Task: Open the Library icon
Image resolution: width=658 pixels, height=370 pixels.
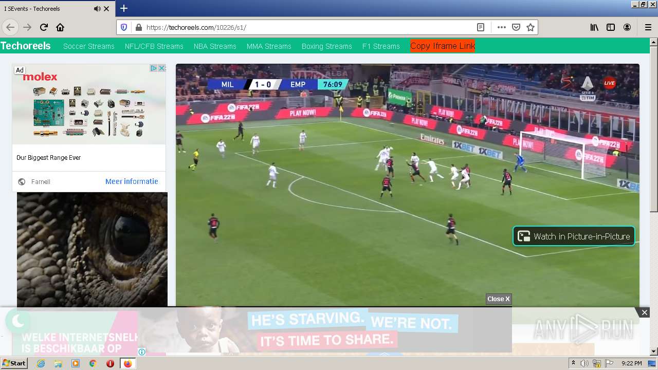Action: click(594, 27)
